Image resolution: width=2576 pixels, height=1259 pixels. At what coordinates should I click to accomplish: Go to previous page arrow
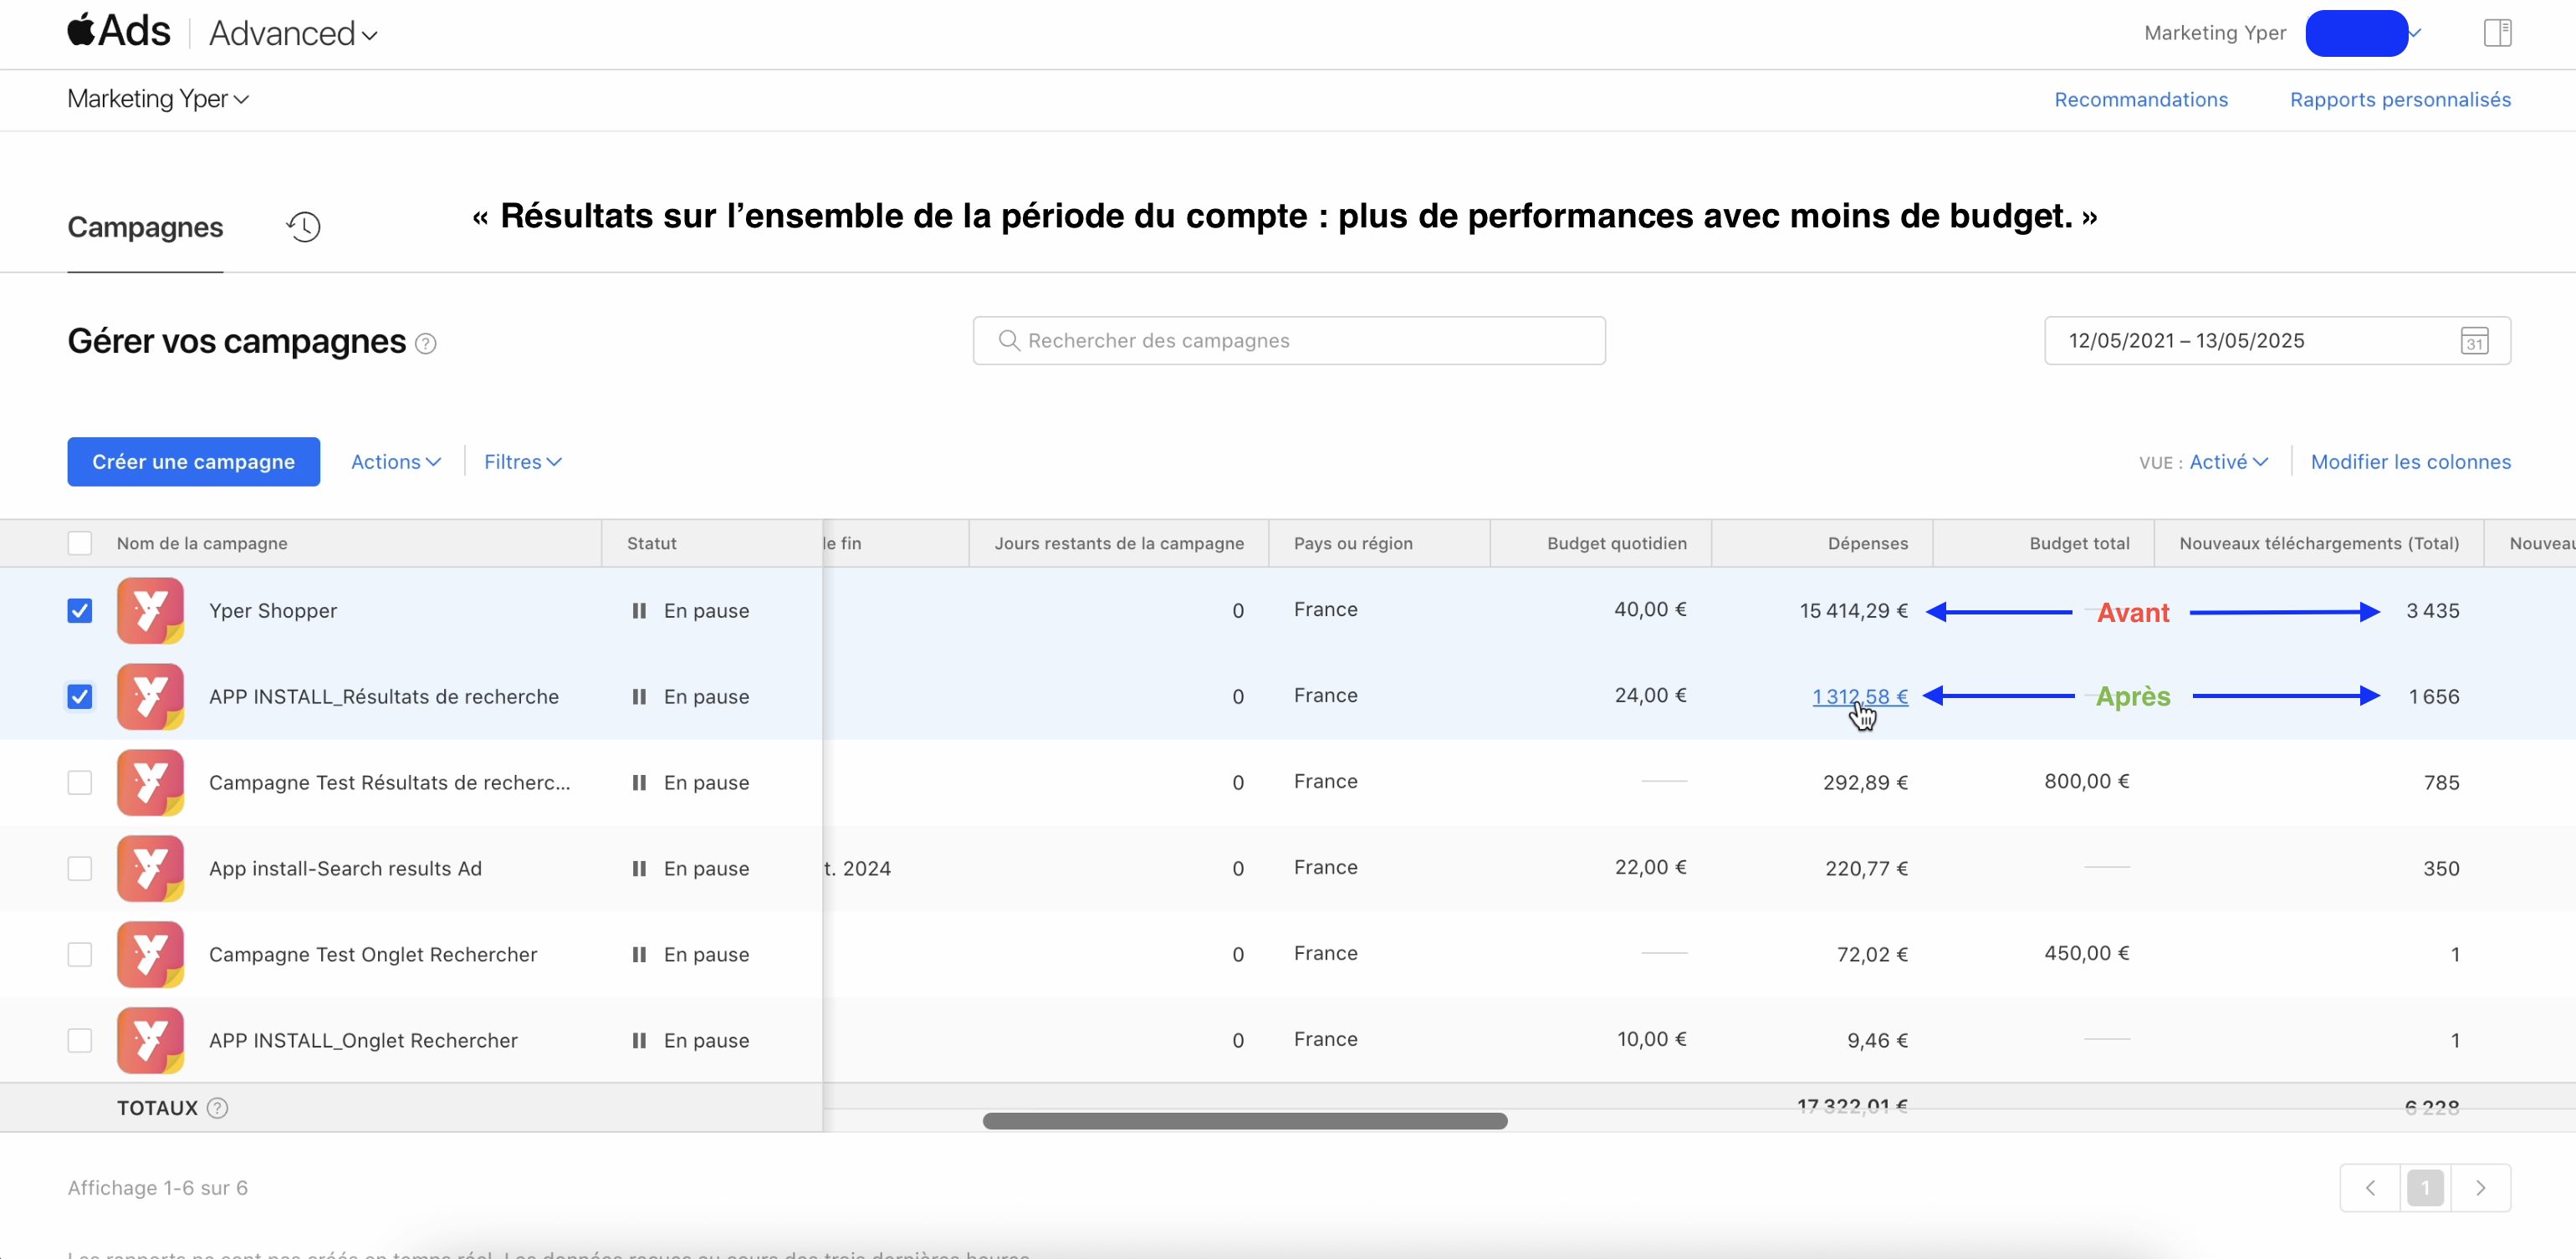coord(2370,1188)
